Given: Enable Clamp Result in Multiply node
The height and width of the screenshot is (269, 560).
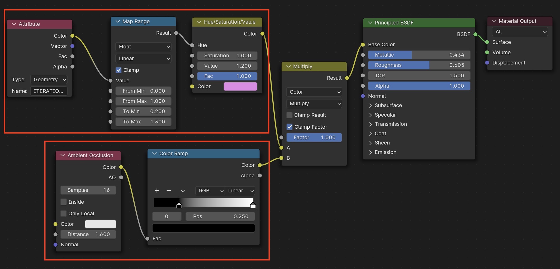Looking at the screenshot, I should point(289,115).
